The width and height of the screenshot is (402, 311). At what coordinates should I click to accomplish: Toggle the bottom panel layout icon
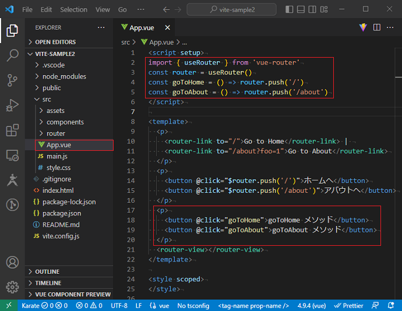click(301, 9)
